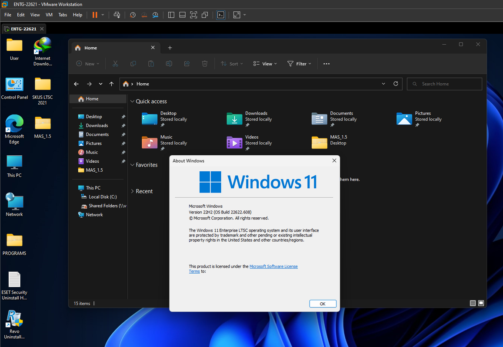Screen dimensions: 503x347
Task: Select Home in the navigation pane
Action: tap(98, 99)
